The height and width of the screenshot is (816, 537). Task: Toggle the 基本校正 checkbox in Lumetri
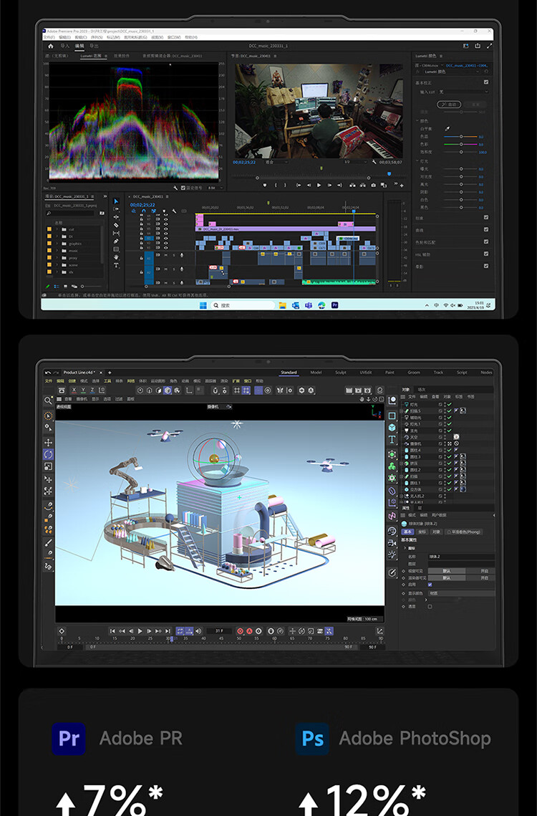(x=486, y=82)
